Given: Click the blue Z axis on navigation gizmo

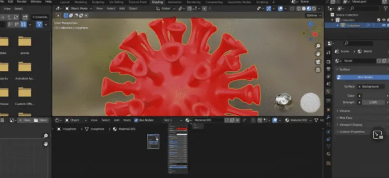Looking at the screenshot, I should point(311,24).
